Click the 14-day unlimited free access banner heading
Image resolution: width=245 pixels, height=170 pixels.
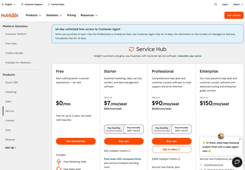pos(88,29)
